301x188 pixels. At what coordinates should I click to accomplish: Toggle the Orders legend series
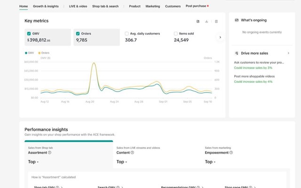pos(44,53)
